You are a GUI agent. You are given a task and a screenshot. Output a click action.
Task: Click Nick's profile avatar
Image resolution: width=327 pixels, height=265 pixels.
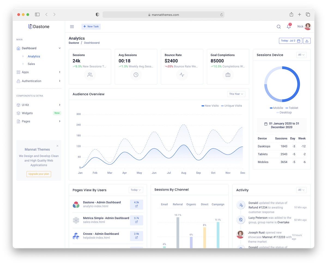pos(308,26)
